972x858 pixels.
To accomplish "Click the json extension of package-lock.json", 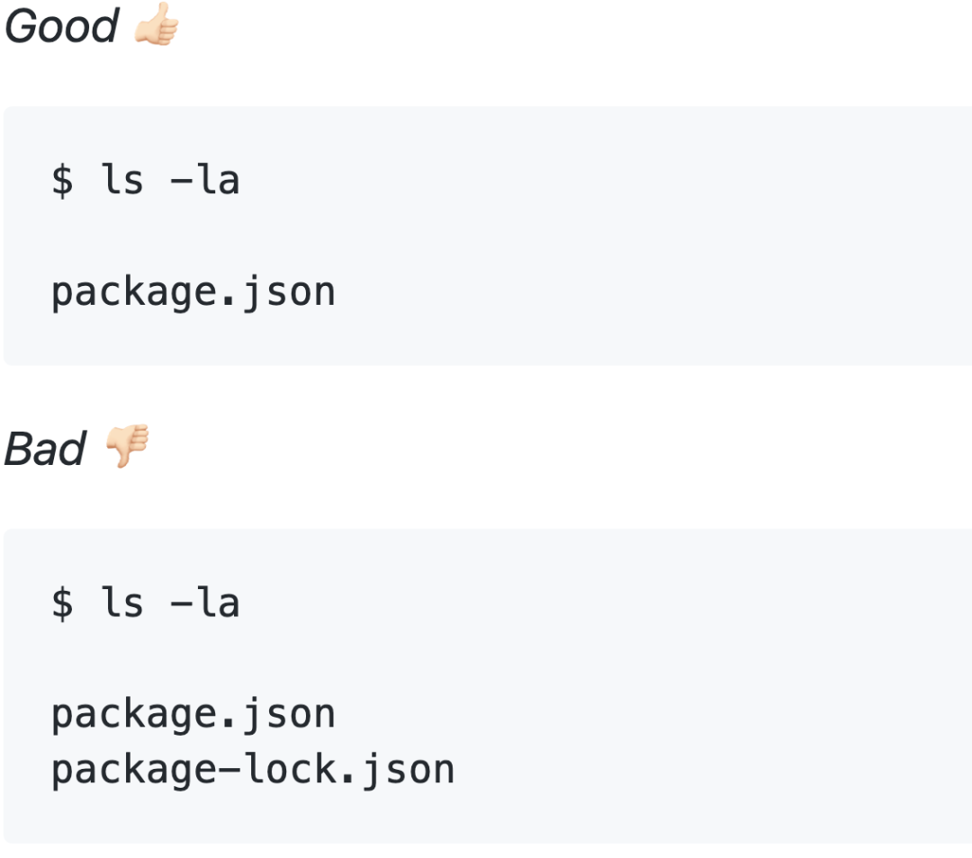I will (x=408, y=771).
